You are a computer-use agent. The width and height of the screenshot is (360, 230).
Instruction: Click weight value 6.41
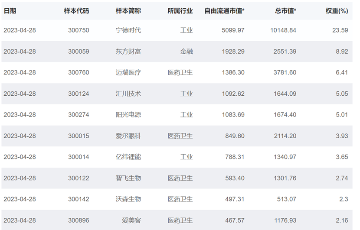coord(342,72)
